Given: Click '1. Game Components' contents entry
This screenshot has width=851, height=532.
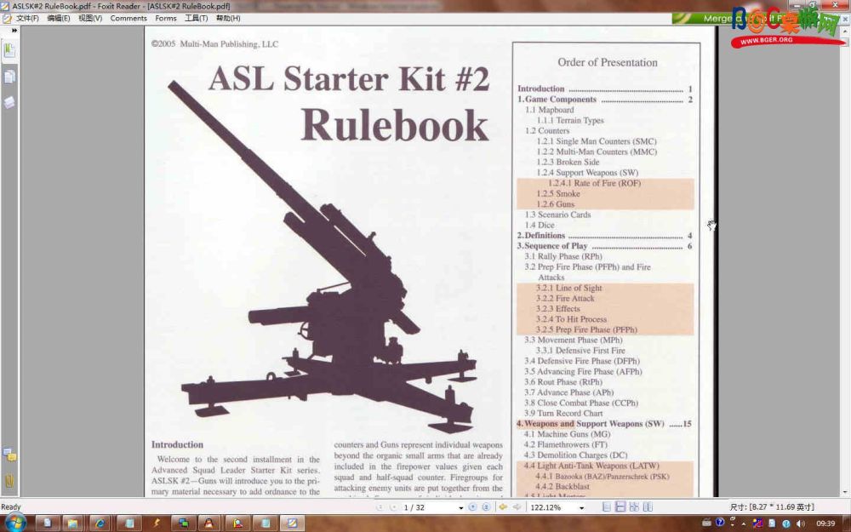Looking at the screenshot, I should click(x=557, y=100).
